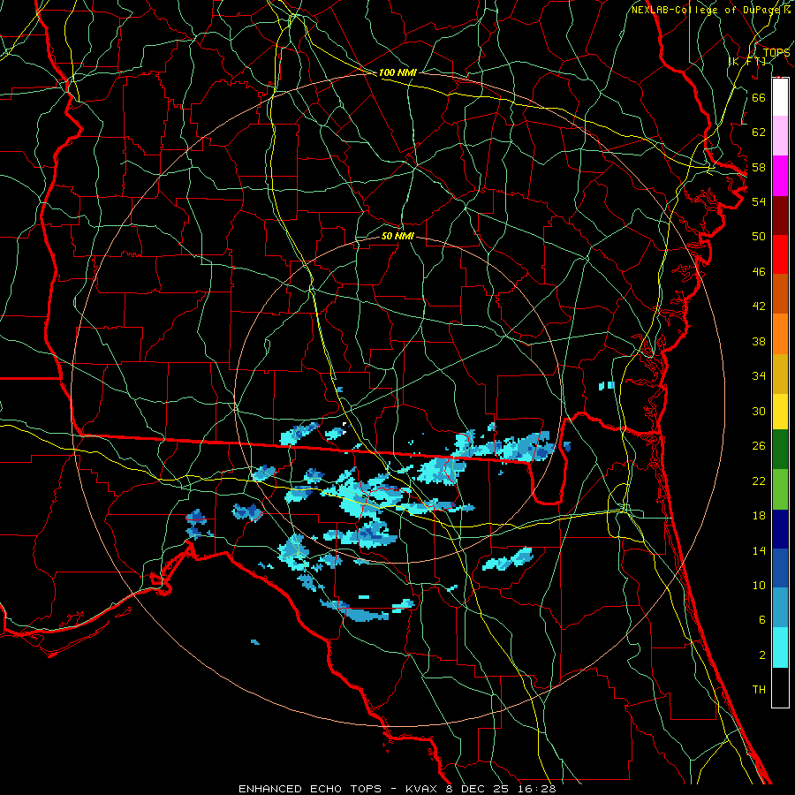
Task: Click the legend value '10'
Action: point(759,586)
